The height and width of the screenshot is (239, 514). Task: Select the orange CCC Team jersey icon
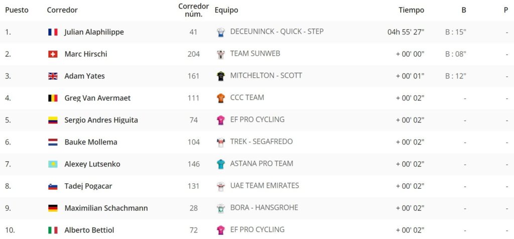pos(221,98)
